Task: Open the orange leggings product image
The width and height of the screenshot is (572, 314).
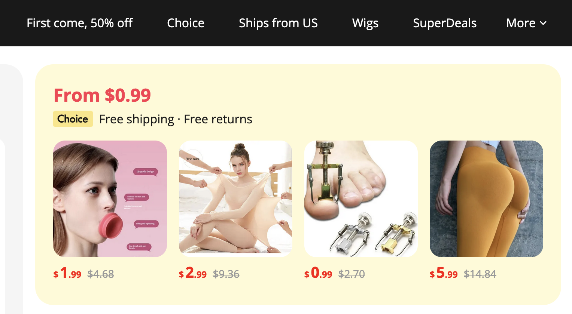Action: pyautogui.click(x=486, y=199)
